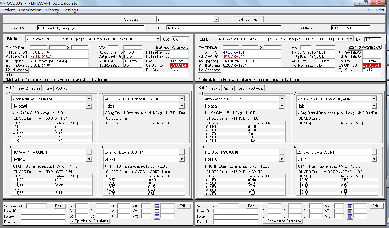Open the Left eye examination selection dropdown

click(351, 39)
